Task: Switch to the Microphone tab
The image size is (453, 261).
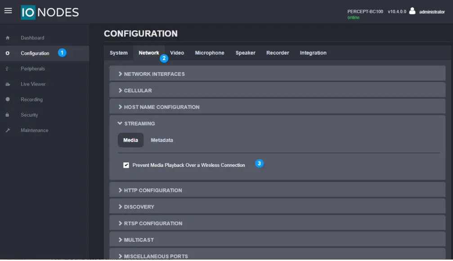Action: (209, 53)
